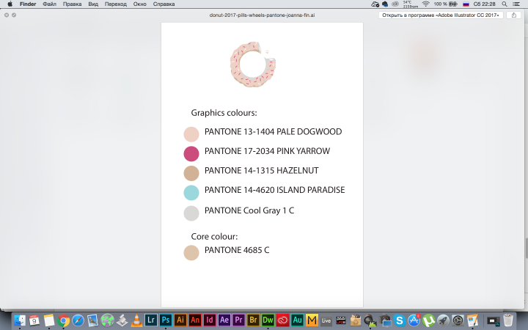Open Safari from the Dock
Viewport: 528px width, 330px height.
tap(78, 320)
